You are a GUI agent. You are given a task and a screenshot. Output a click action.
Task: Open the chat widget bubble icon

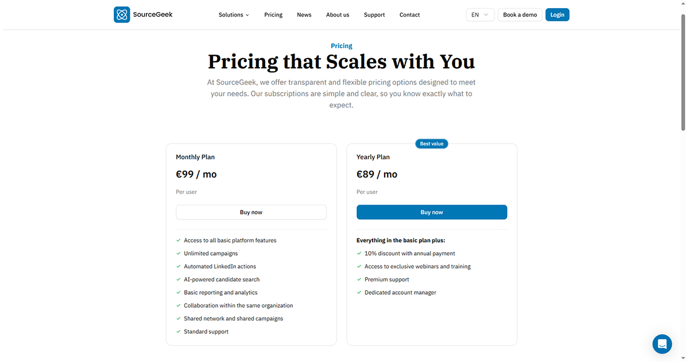point(662,344)
